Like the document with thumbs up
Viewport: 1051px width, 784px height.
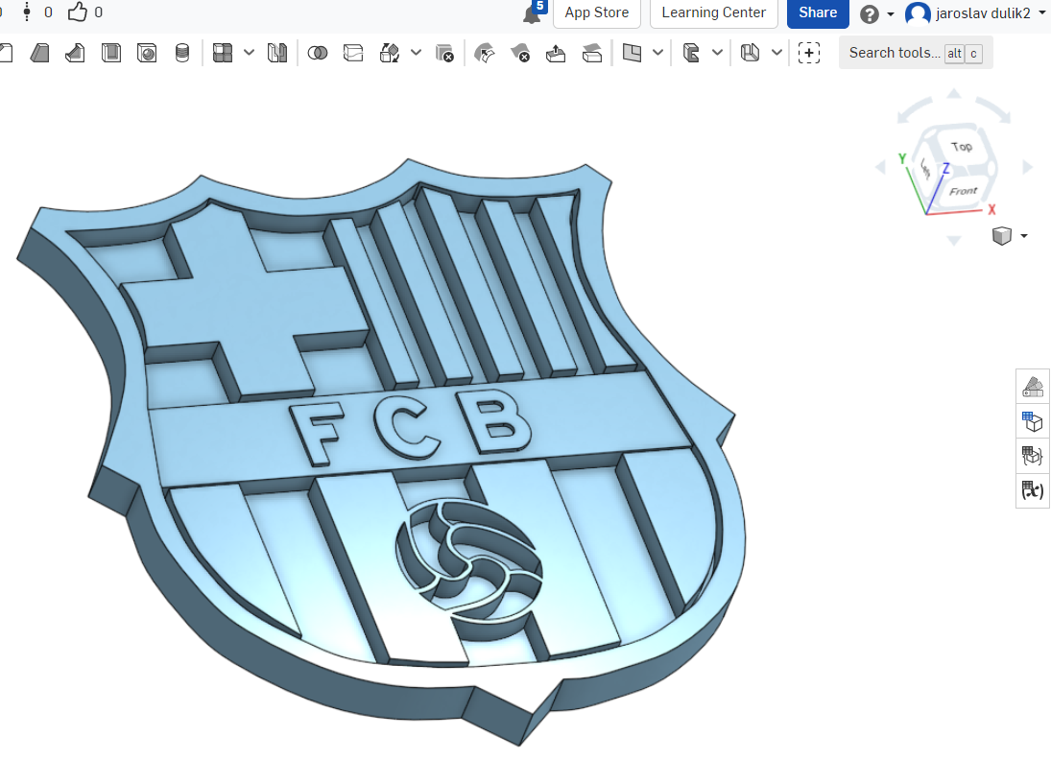(x=78, y=12)
